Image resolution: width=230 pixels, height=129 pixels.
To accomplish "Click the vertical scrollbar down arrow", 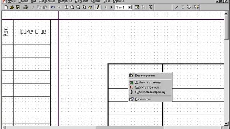I will [226, 124].
